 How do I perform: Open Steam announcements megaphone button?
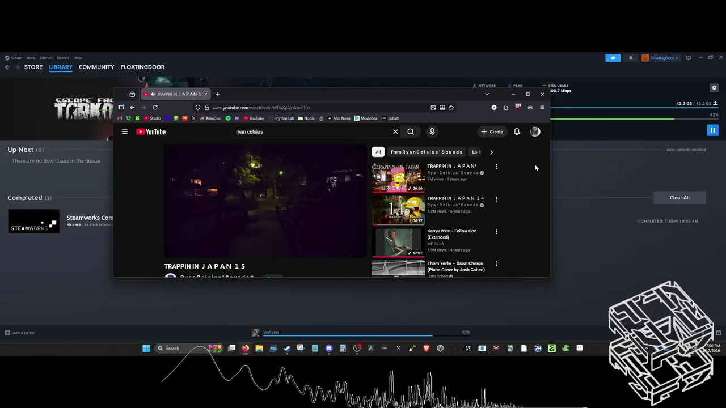(613, 58)
